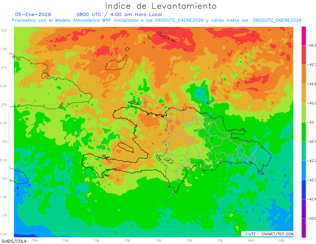This screenshot has height=244, width=316.
Task: Click the '72W' longitude label
Action: click(158, 241)
